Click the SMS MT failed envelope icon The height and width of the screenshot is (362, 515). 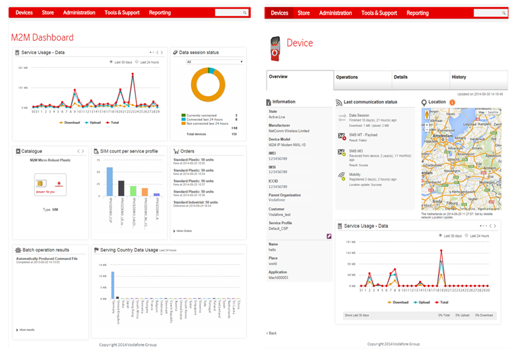pyautogui.click(x=342, y=136)
